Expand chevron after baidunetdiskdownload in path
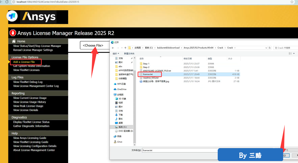This screenshot has height=163, width=298. [182, 48]
